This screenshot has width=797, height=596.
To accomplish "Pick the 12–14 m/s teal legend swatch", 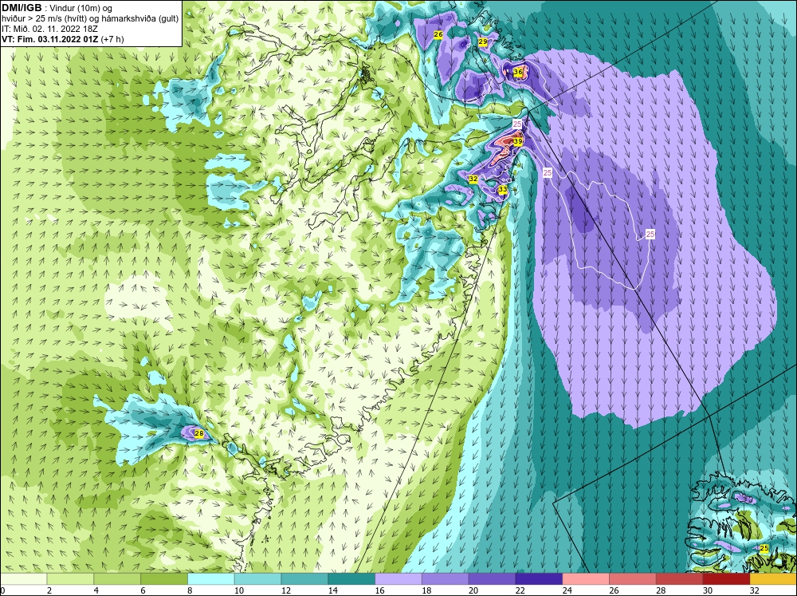I will tap(304, 579).
